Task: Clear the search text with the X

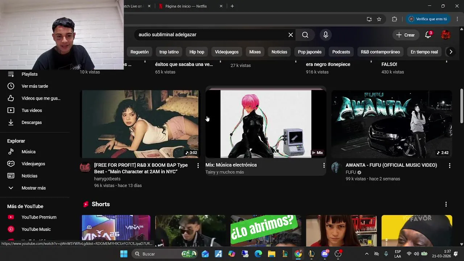Action: [x=291, y=35]
